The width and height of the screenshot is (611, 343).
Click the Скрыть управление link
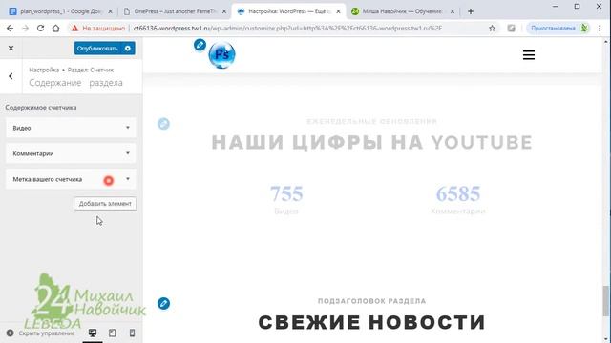(x=40, y=333)
